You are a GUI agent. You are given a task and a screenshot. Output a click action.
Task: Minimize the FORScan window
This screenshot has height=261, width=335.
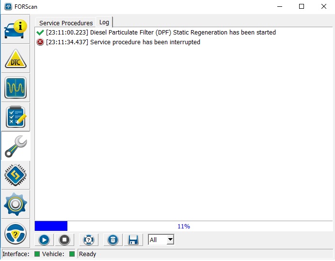[280, 7]
